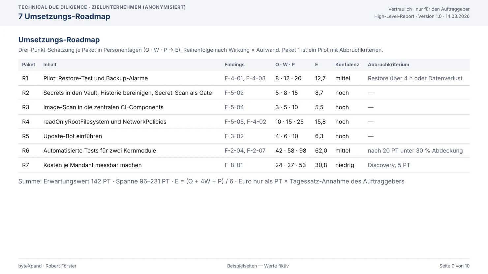The image size is (488, 274).
Task: Click the 'Summe: Erwartungswert 142 PT' line
Action: [211, 181]
